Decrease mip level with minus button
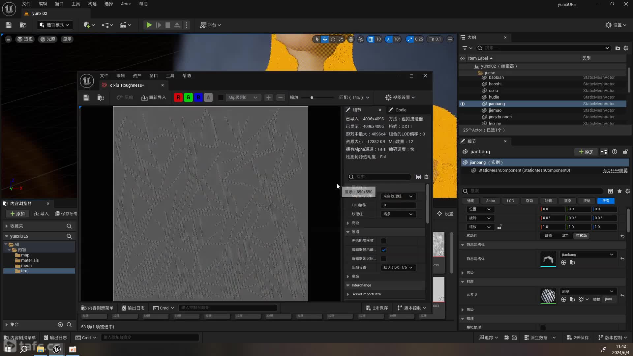Screen dimensions: 633x356 point(281,98)
